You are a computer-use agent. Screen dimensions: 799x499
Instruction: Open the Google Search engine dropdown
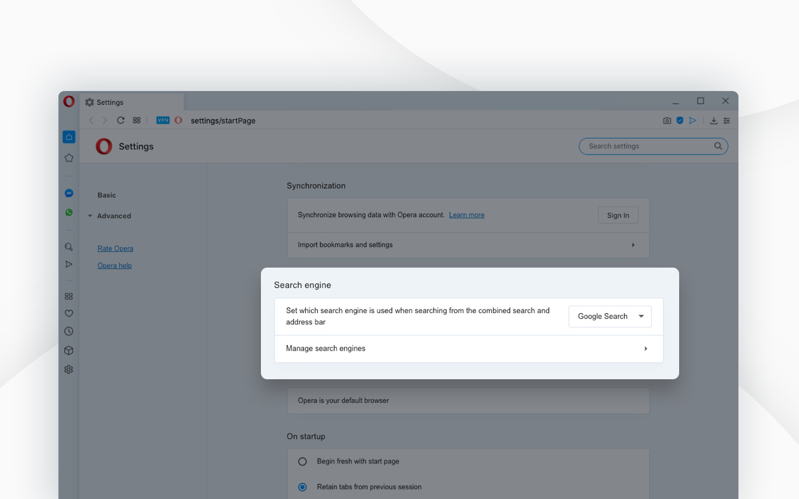click(609, 316)
